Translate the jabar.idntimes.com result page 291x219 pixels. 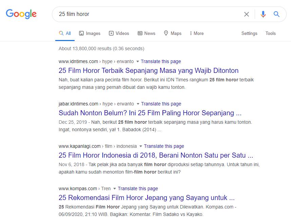click(x=161, y=104)
